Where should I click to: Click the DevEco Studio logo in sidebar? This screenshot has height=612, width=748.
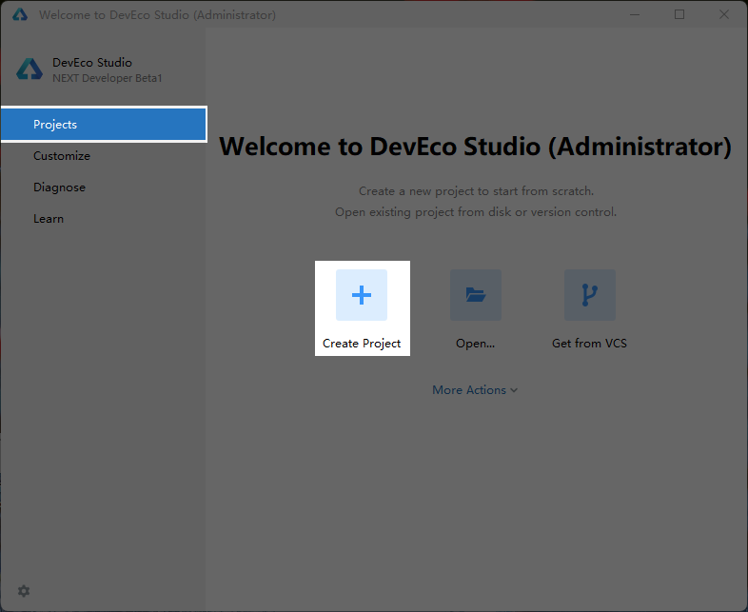(30, 69)
